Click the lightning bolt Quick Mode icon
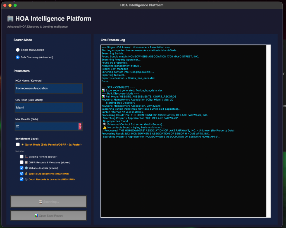Image resolution: width=286 pixels, height=228 pixels. (x=23, y=145)
